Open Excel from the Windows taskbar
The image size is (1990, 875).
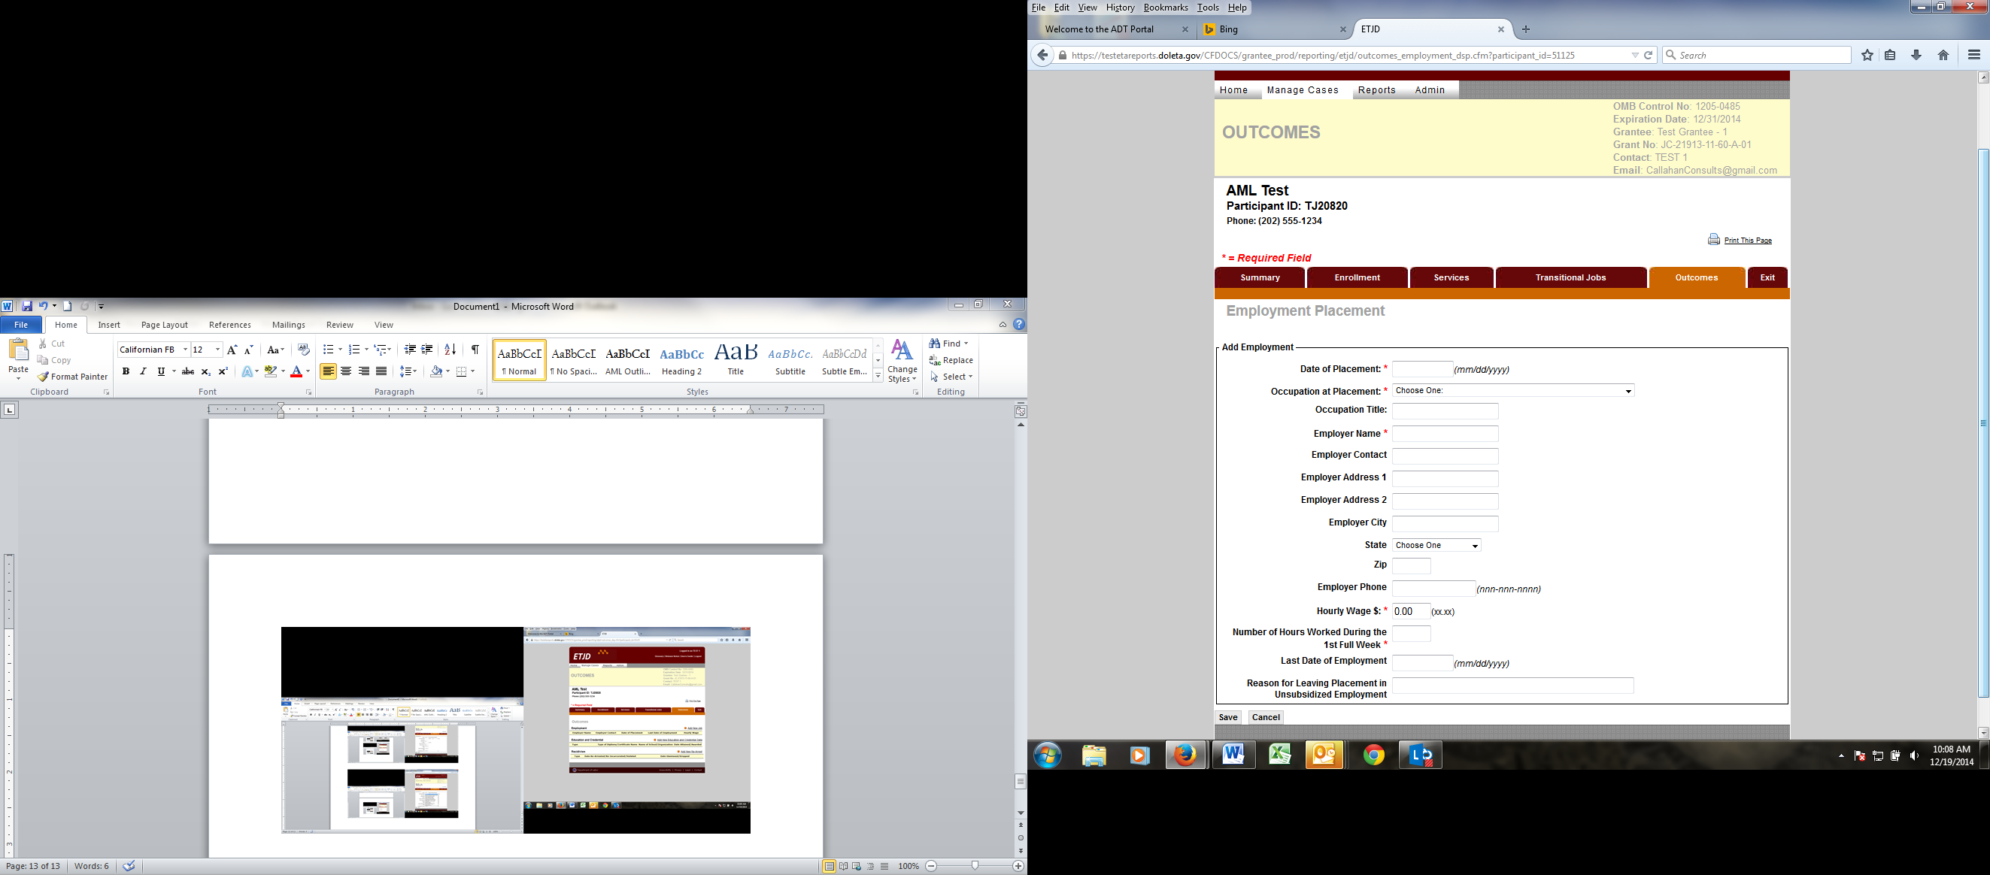[x=1279, y=755]
